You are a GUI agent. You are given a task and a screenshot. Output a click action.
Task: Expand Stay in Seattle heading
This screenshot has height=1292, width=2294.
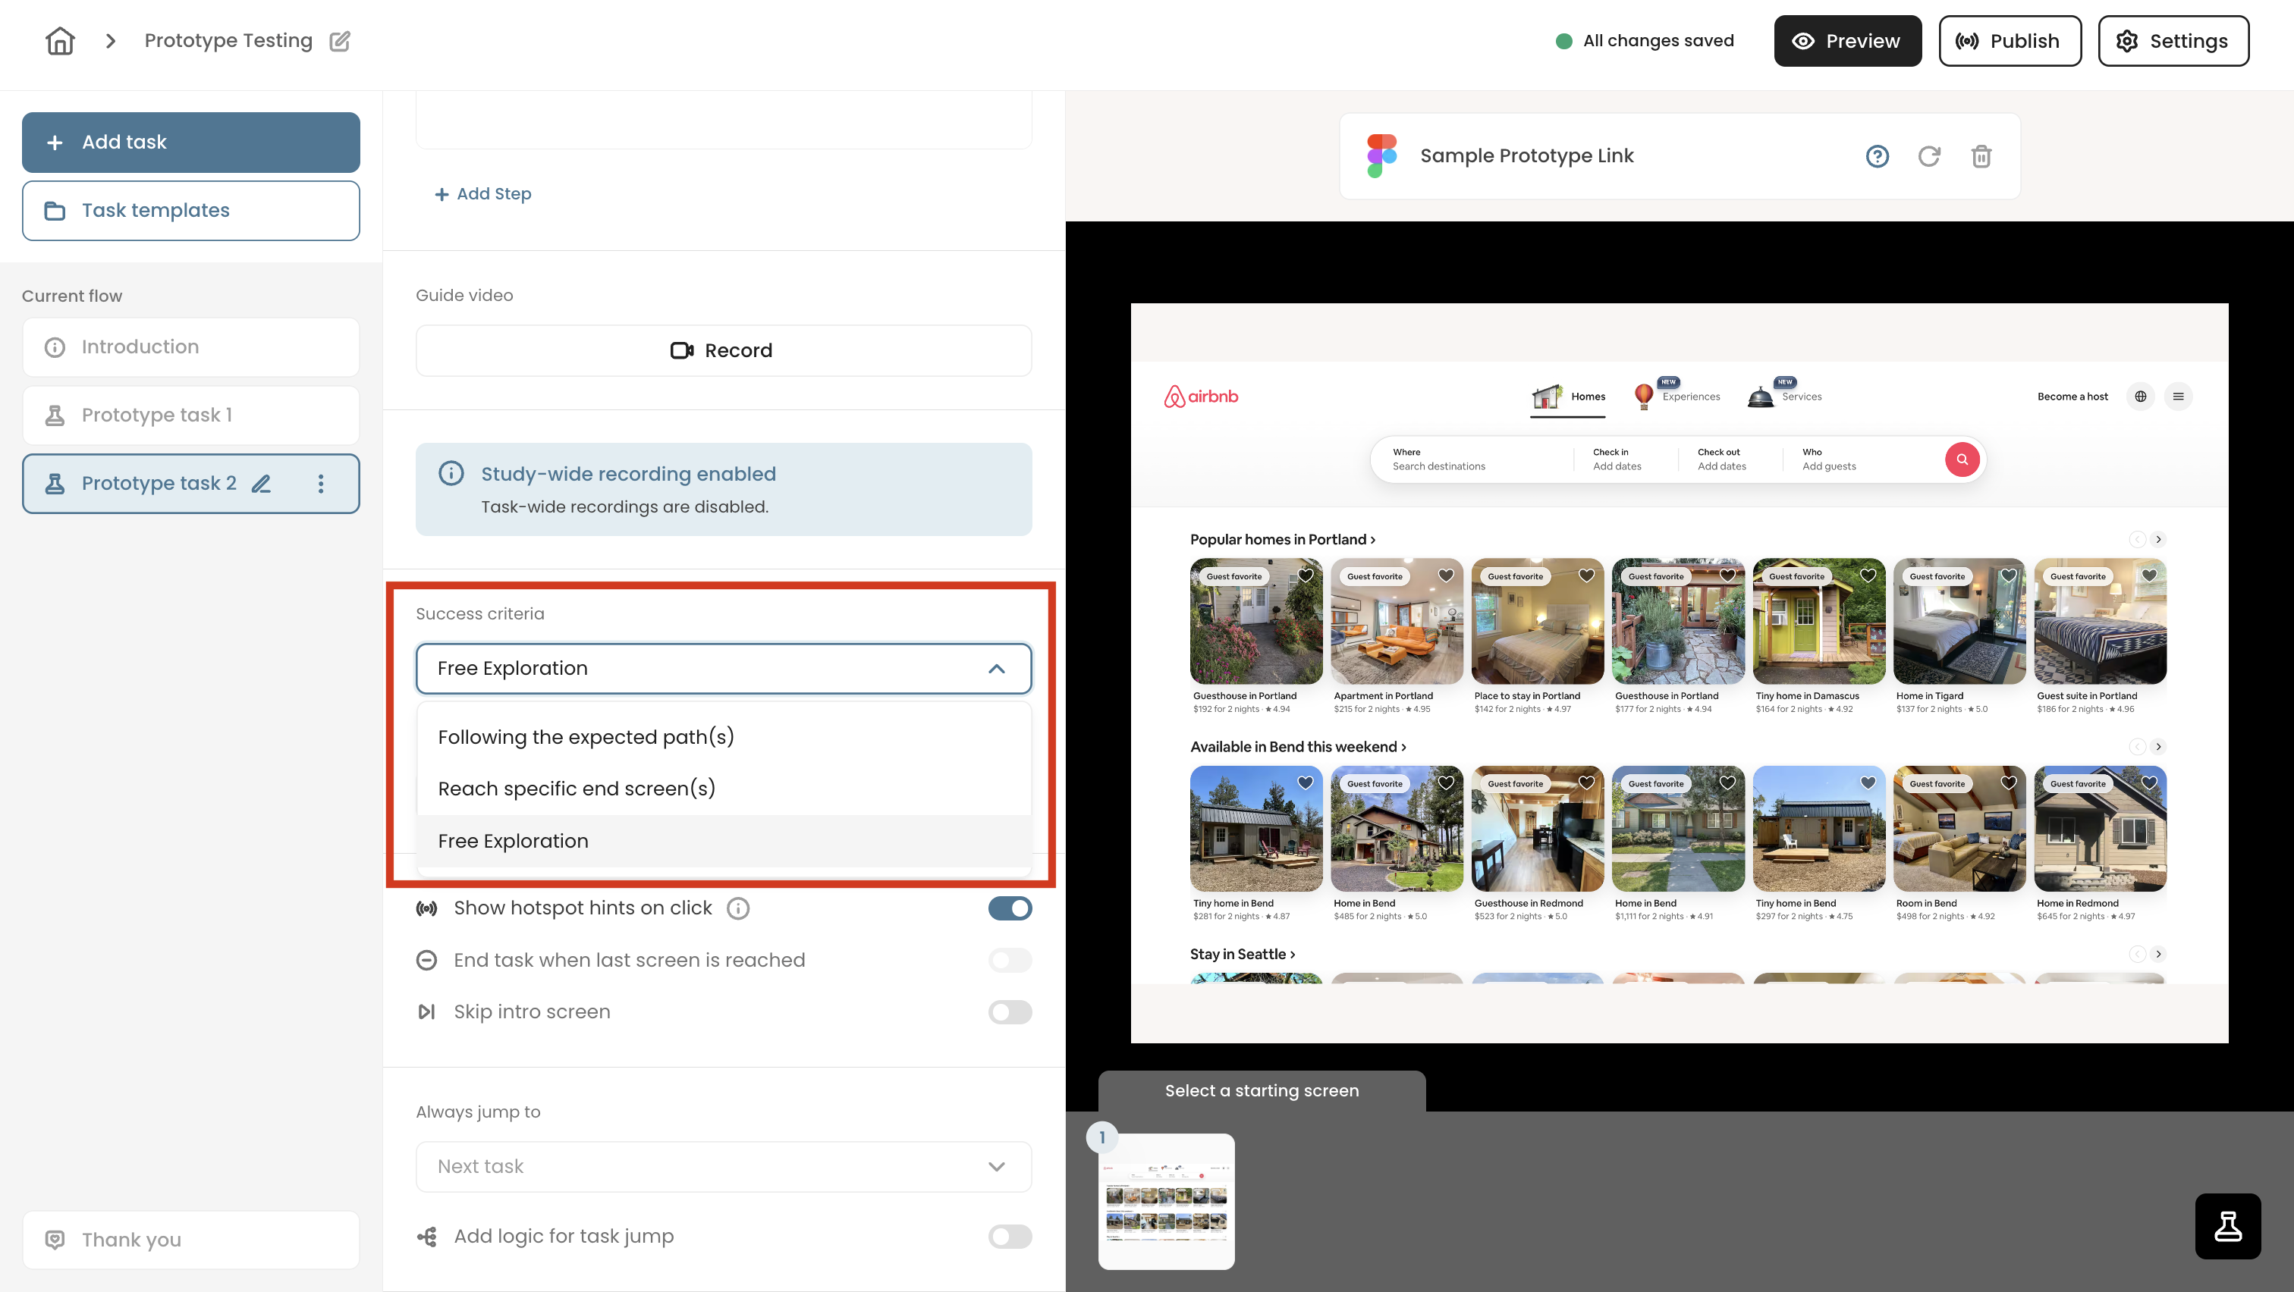[x=1243, y=954]
